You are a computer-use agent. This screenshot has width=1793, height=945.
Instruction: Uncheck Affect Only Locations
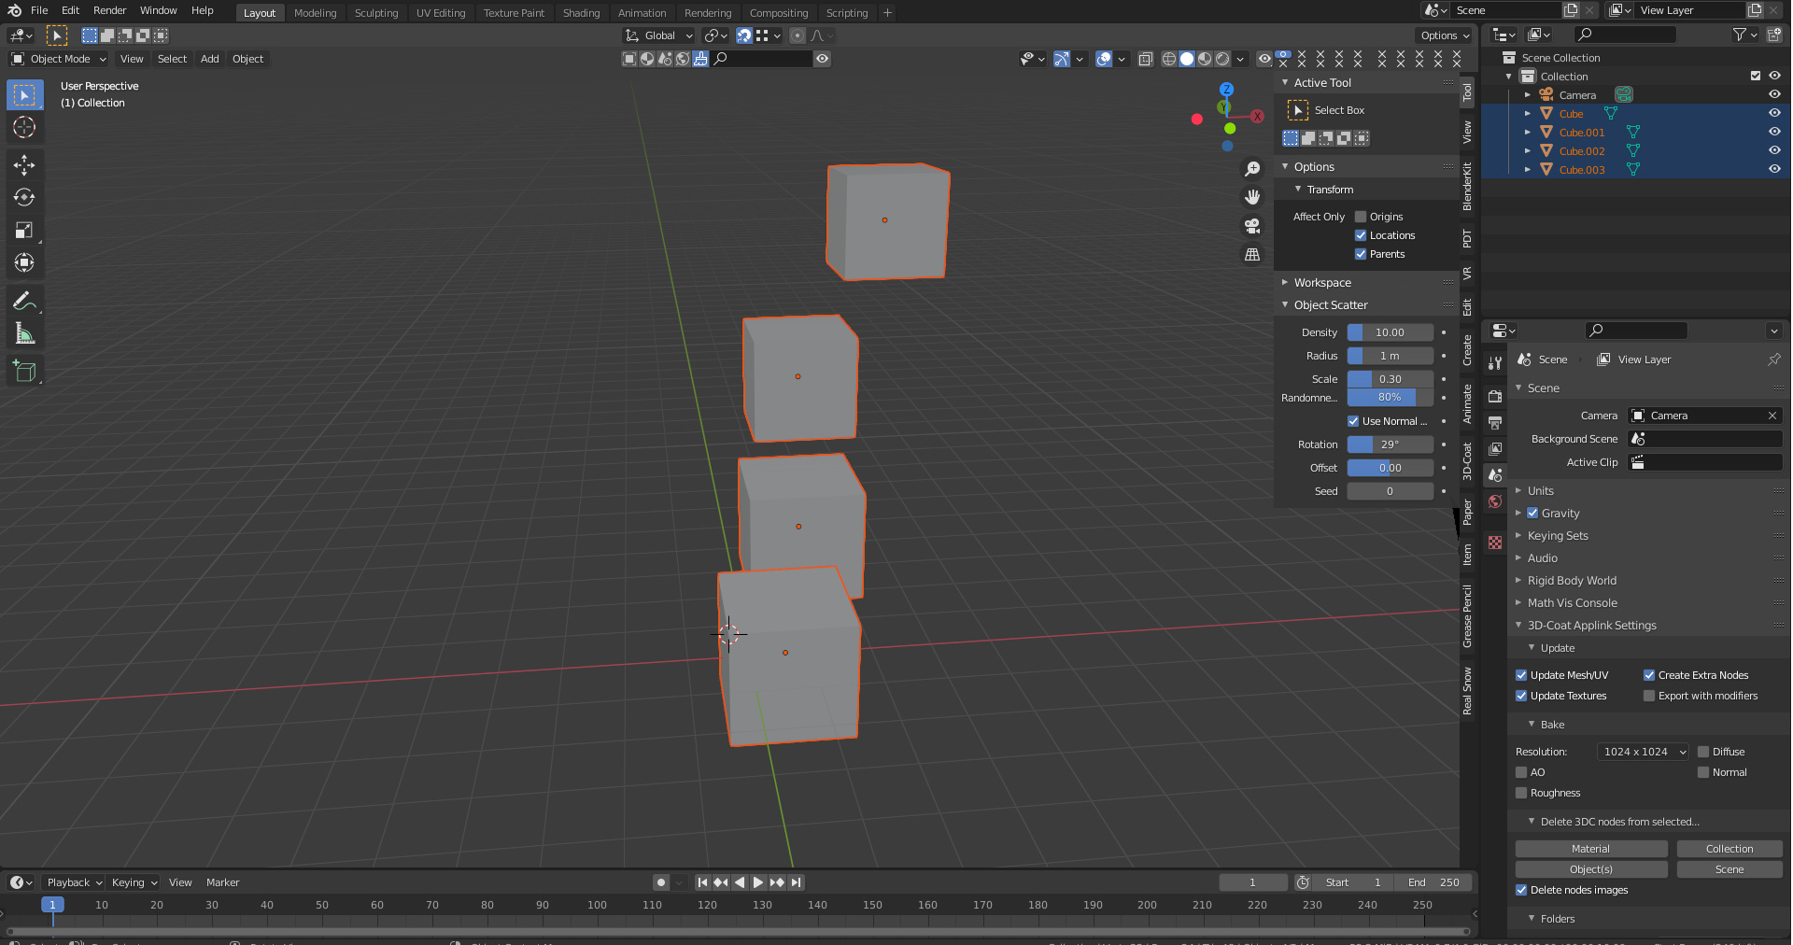point(1361,235)
